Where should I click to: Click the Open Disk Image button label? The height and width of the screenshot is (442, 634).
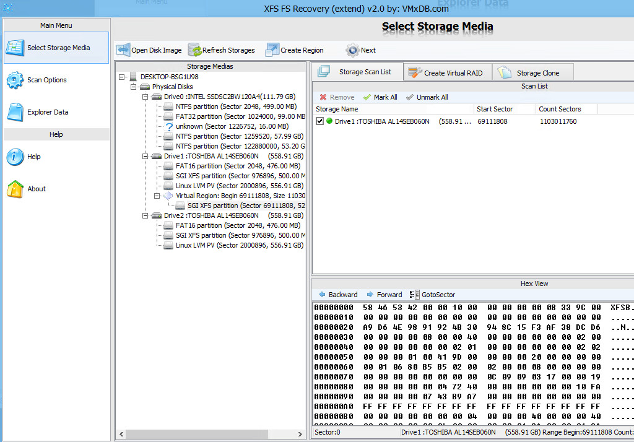157,51
